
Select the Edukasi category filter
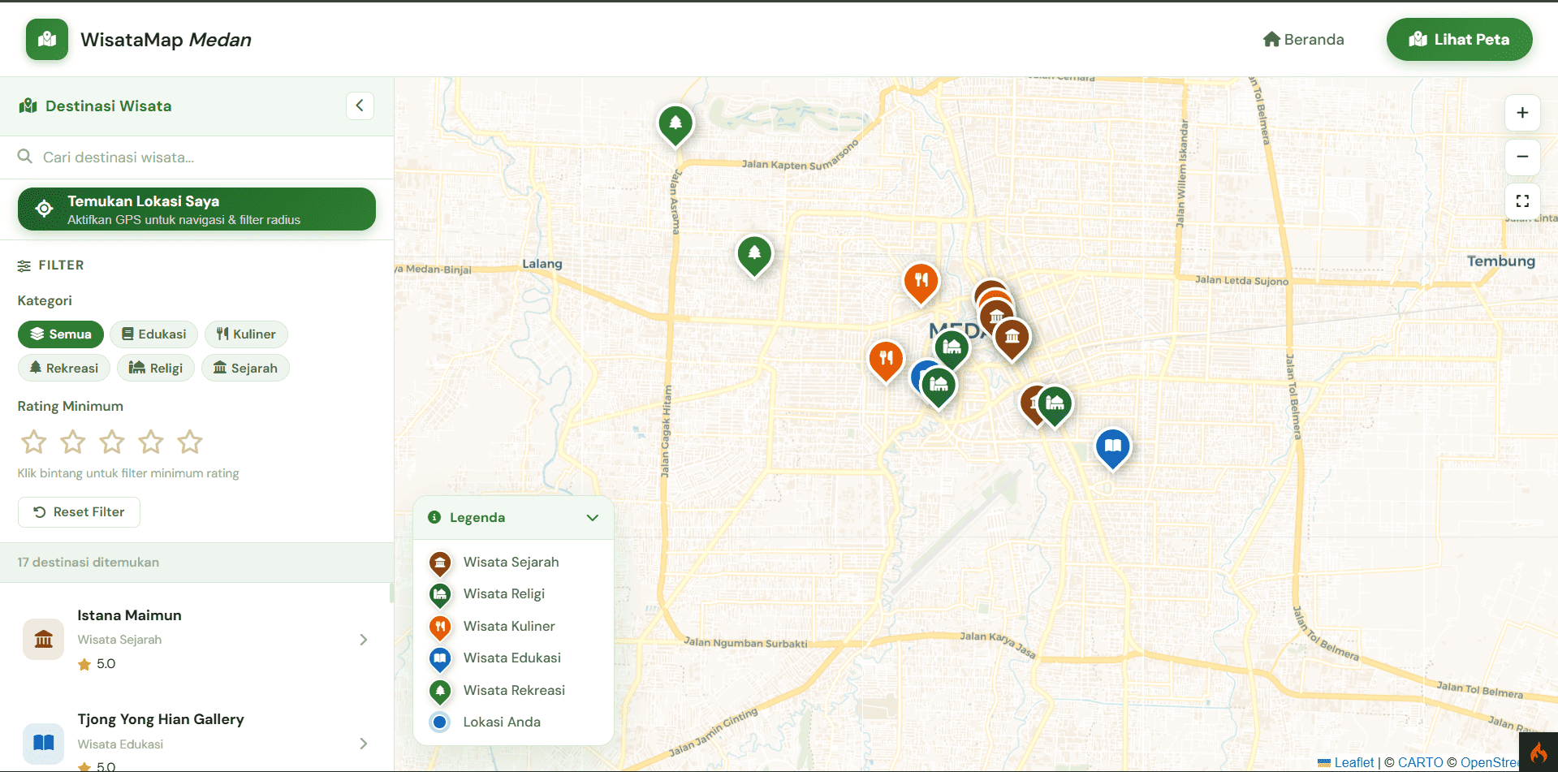[153, 334]
